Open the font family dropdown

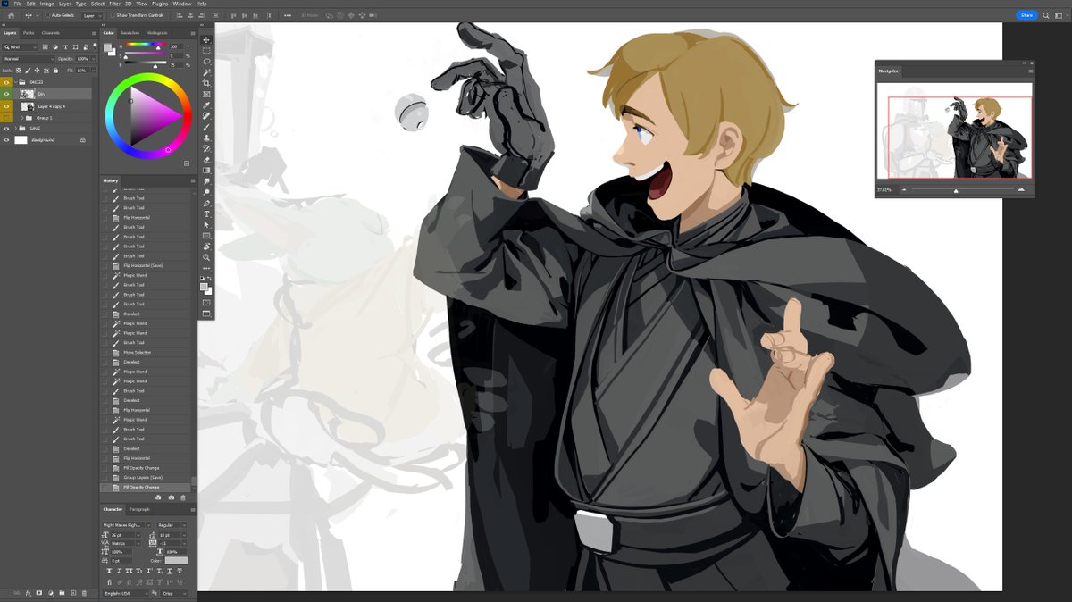point(127,525)
